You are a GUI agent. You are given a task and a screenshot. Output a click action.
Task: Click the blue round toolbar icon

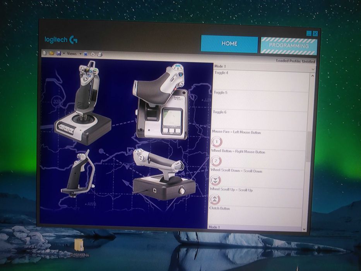coord(86,54)
